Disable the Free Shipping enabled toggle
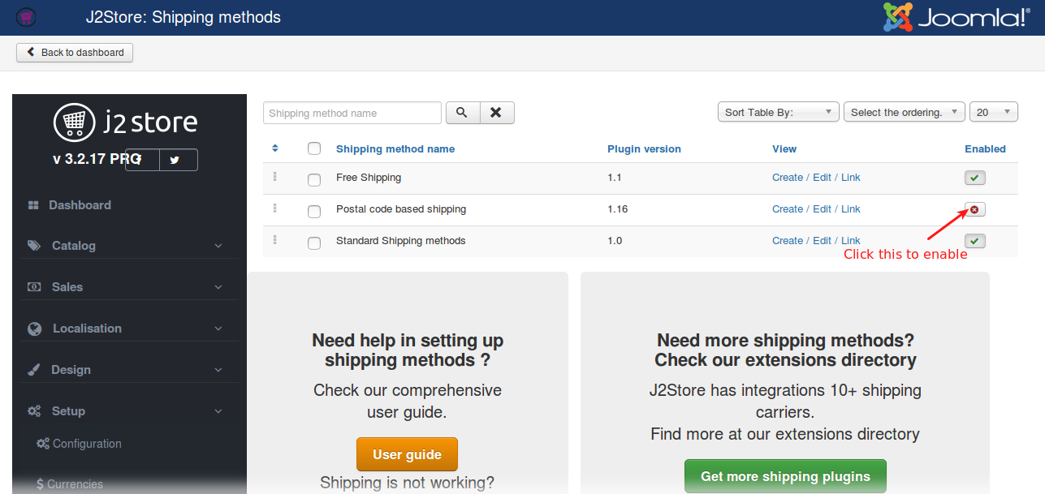This screenshot has height=494, width=1045. coord(974,178)
